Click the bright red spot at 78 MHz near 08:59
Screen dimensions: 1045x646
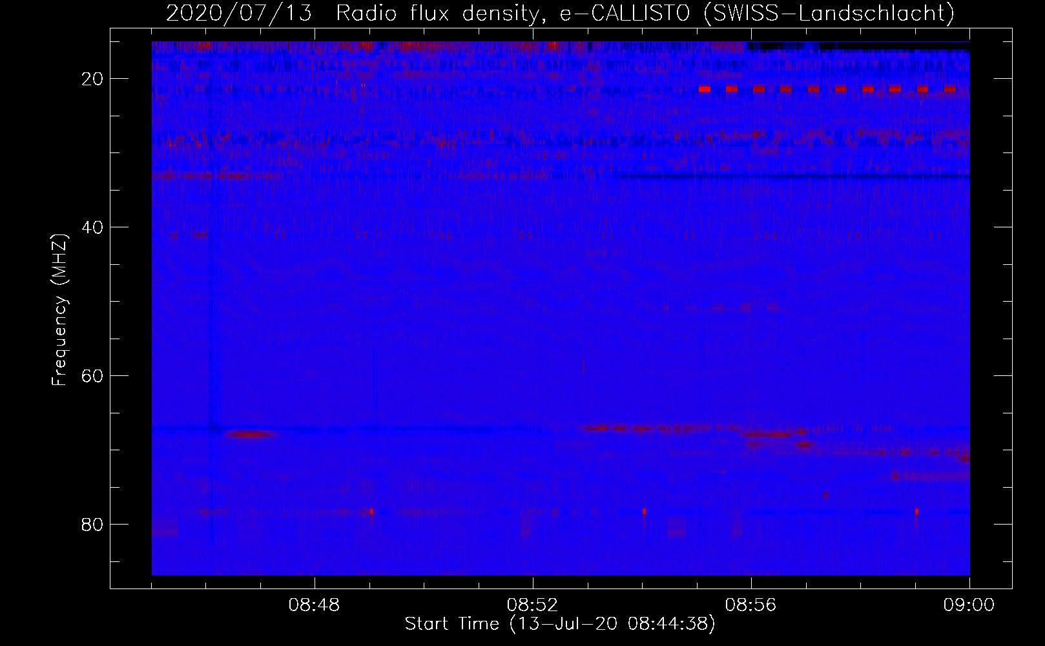(916, 511)
